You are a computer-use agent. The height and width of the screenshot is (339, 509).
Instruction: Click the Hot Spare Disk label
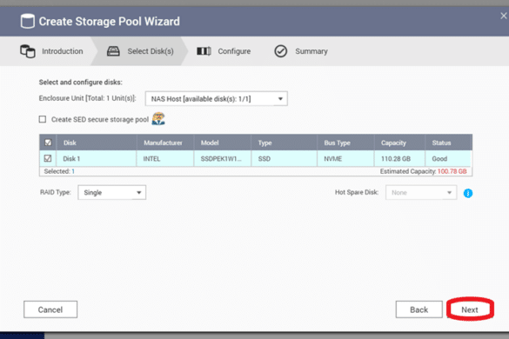pyautogui.click(x=357, y=192)
